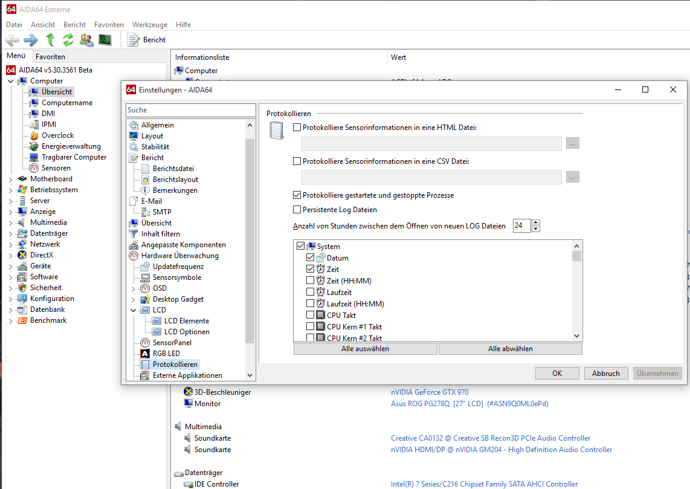
Task: Open Hardware Überwachung settings page
Action: (179, 256)
